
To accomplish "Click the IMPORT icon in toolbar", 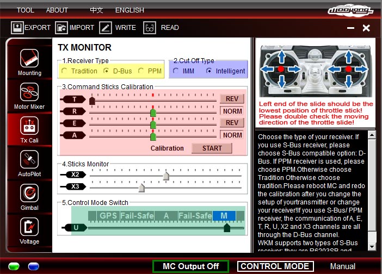I will [61, 28].
